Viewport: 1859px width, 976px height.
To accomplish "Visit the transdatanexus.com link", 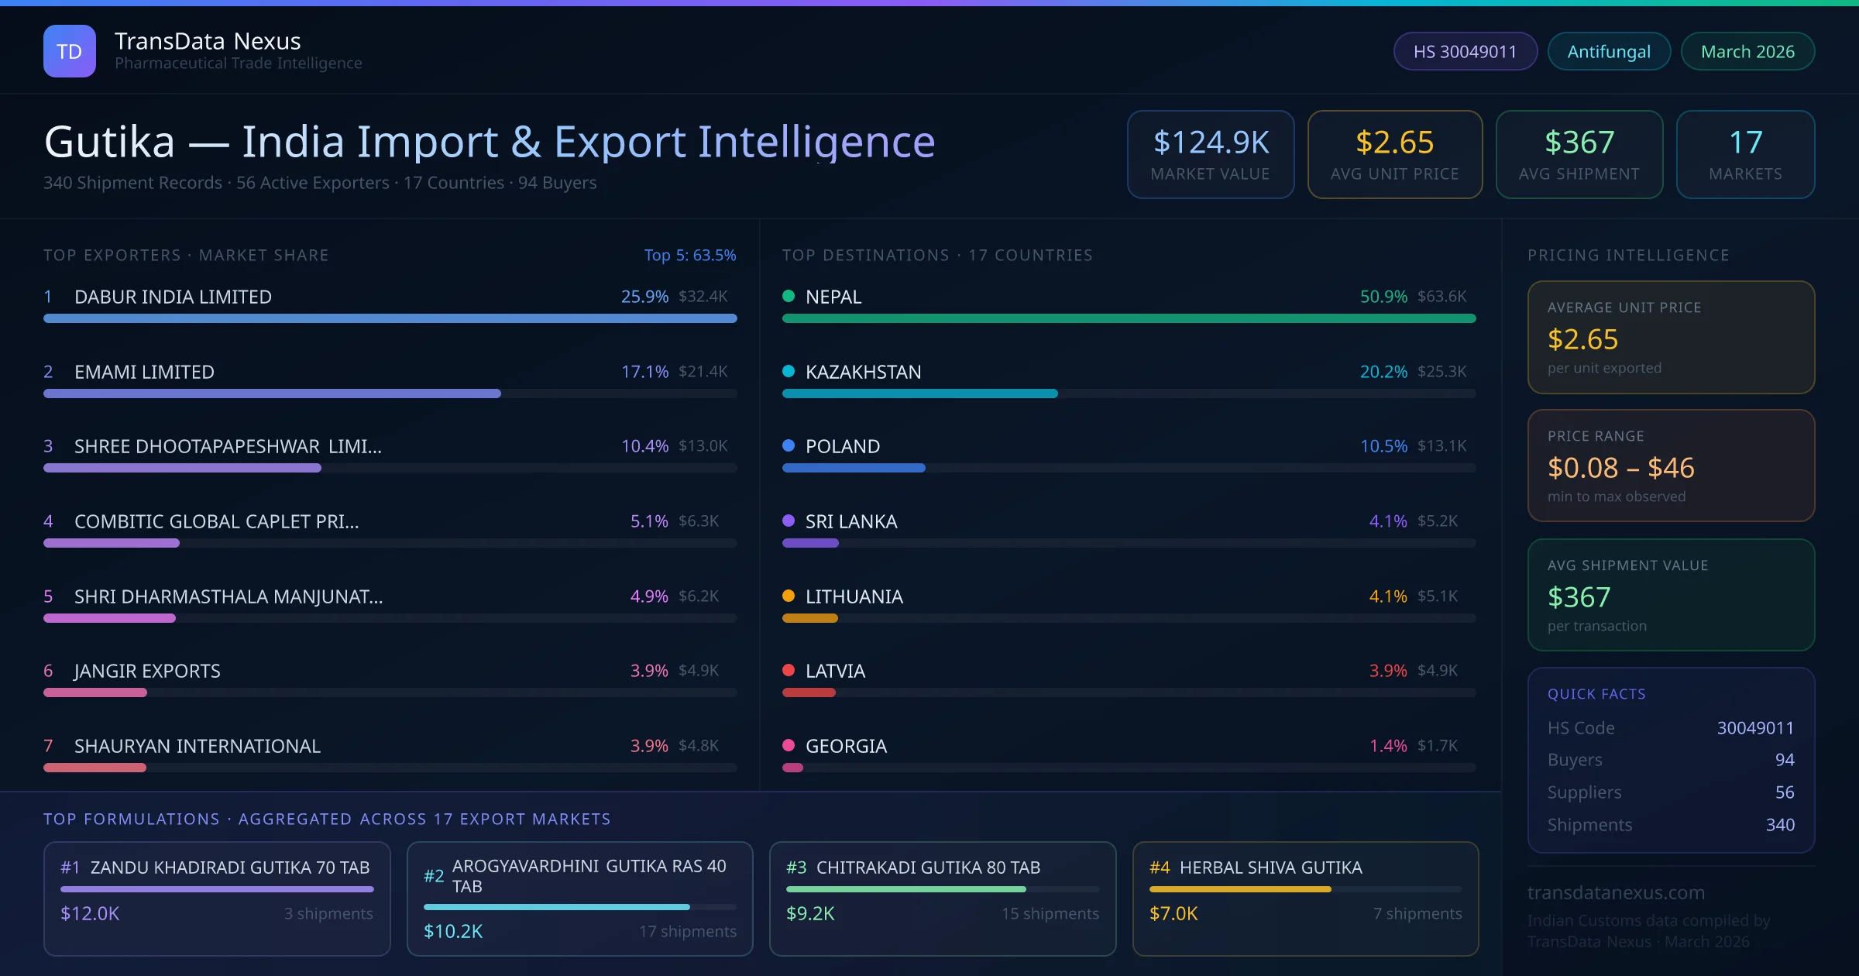I will (x=1615, y=892).
